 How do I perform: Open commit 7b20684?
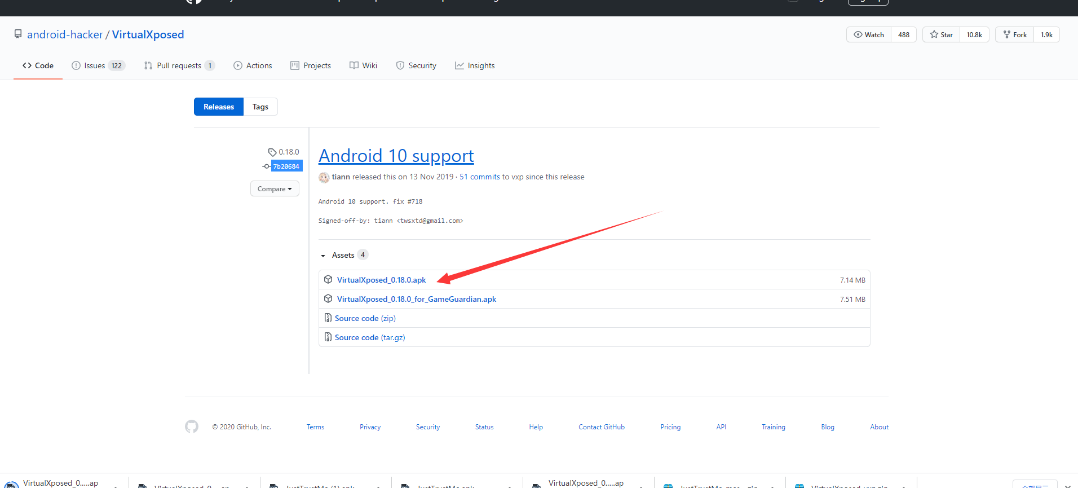286,166
